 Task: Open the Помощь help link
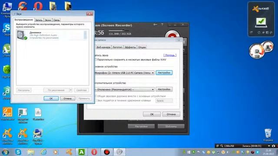[x=170, y=55]
